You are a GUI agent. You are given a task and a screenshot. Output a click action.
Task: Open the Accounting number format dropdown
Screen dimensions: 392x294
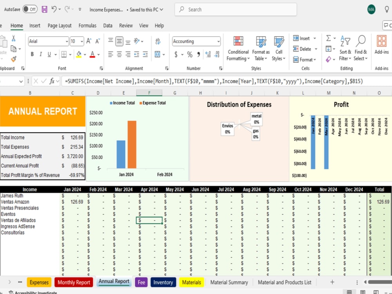[x=218, y=41]
